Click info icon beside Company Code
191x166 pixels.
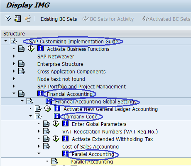pyautogui.click(x=57, y=116)
